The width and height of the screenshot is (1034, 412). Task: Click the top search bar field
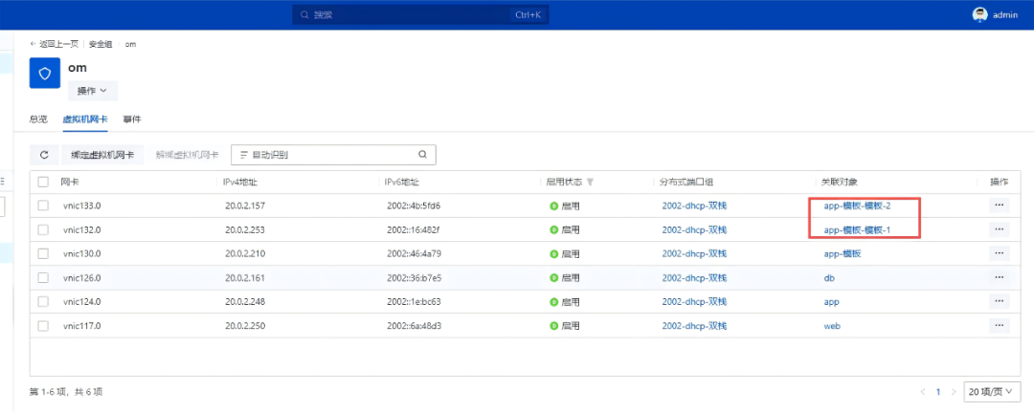pyautogui.click(x=420, y=14)
